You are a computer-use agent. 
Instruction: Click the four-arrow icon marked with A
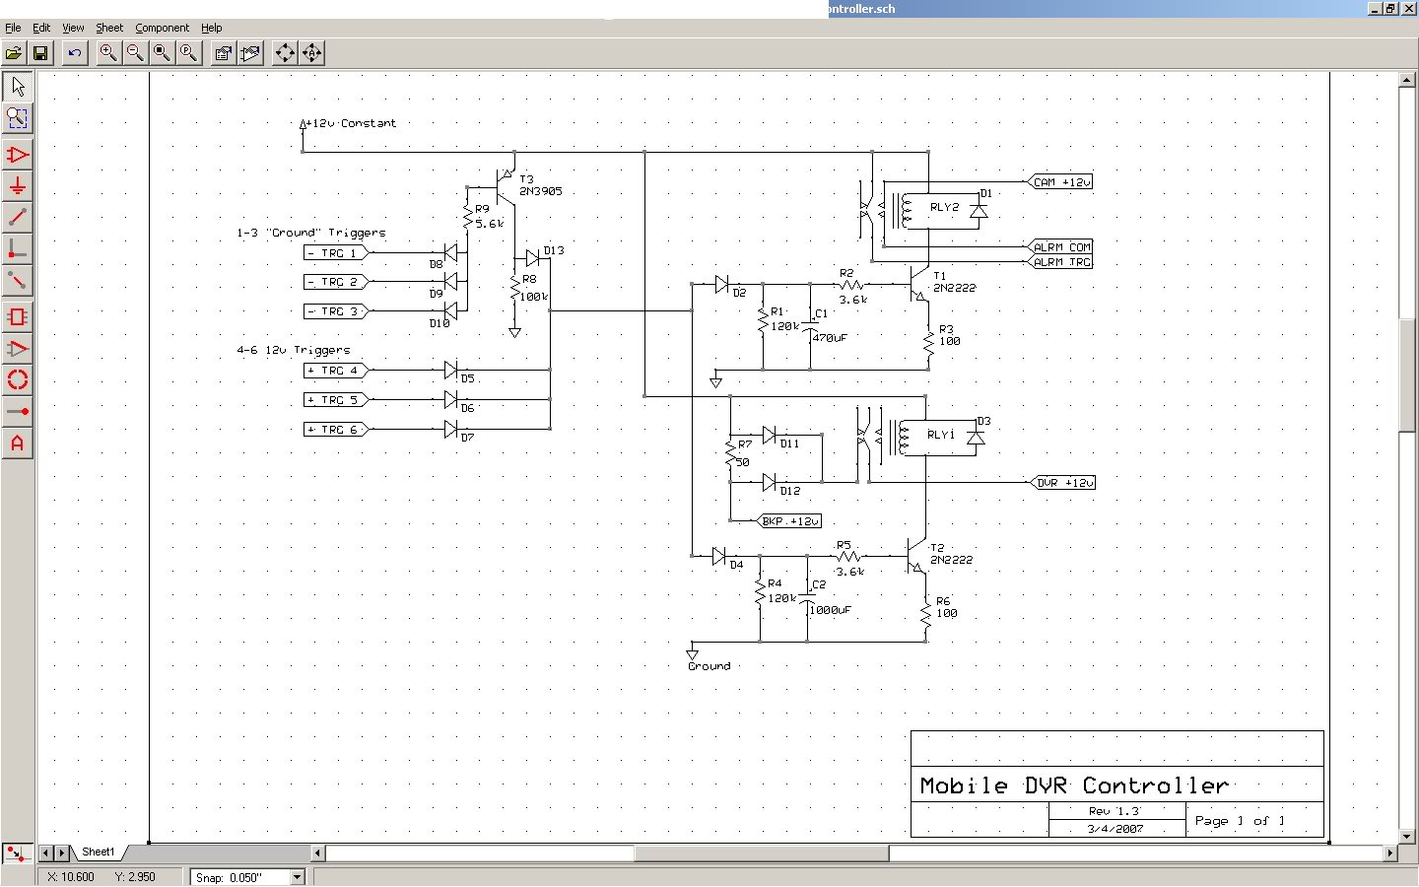coord(311,53)
